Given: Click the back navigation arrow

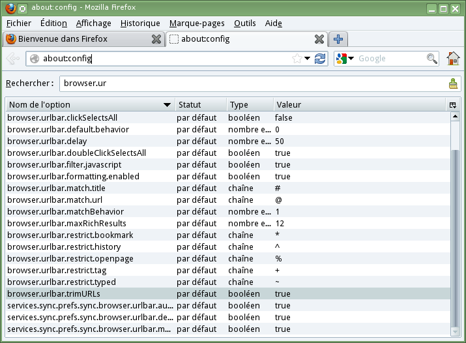Looking at the screenshot, I should (x=13, y=59).
